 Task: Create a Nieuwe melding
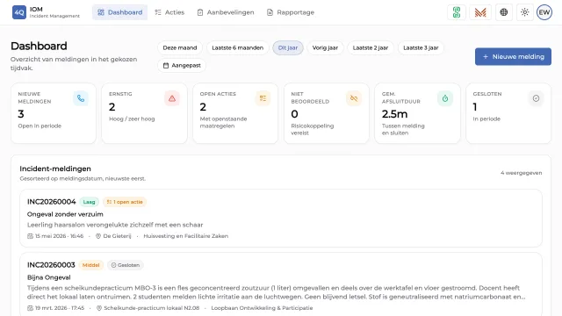(513, 56)
